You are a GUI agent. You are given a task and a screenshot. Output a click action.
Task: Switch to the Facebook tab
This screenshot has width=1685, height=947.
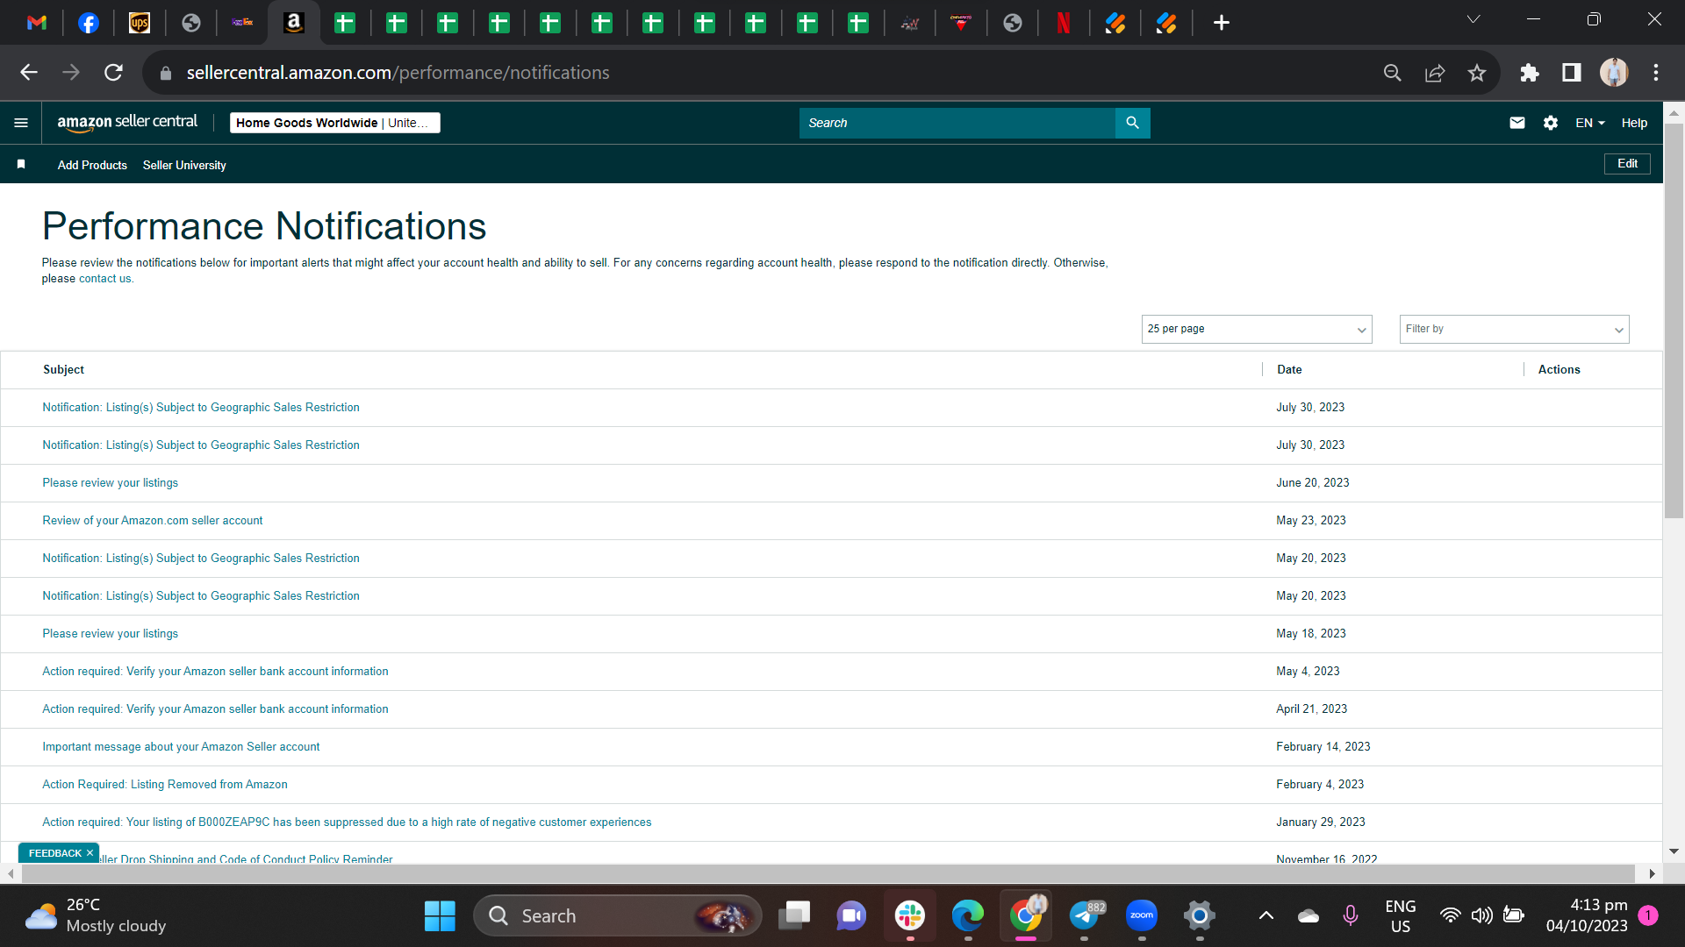click(x=89, y=23)
